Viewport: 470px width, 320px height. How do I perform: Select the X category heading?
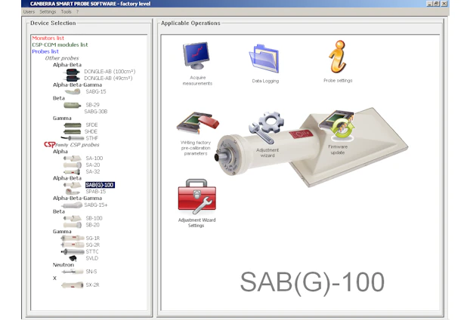pos(54,278)
